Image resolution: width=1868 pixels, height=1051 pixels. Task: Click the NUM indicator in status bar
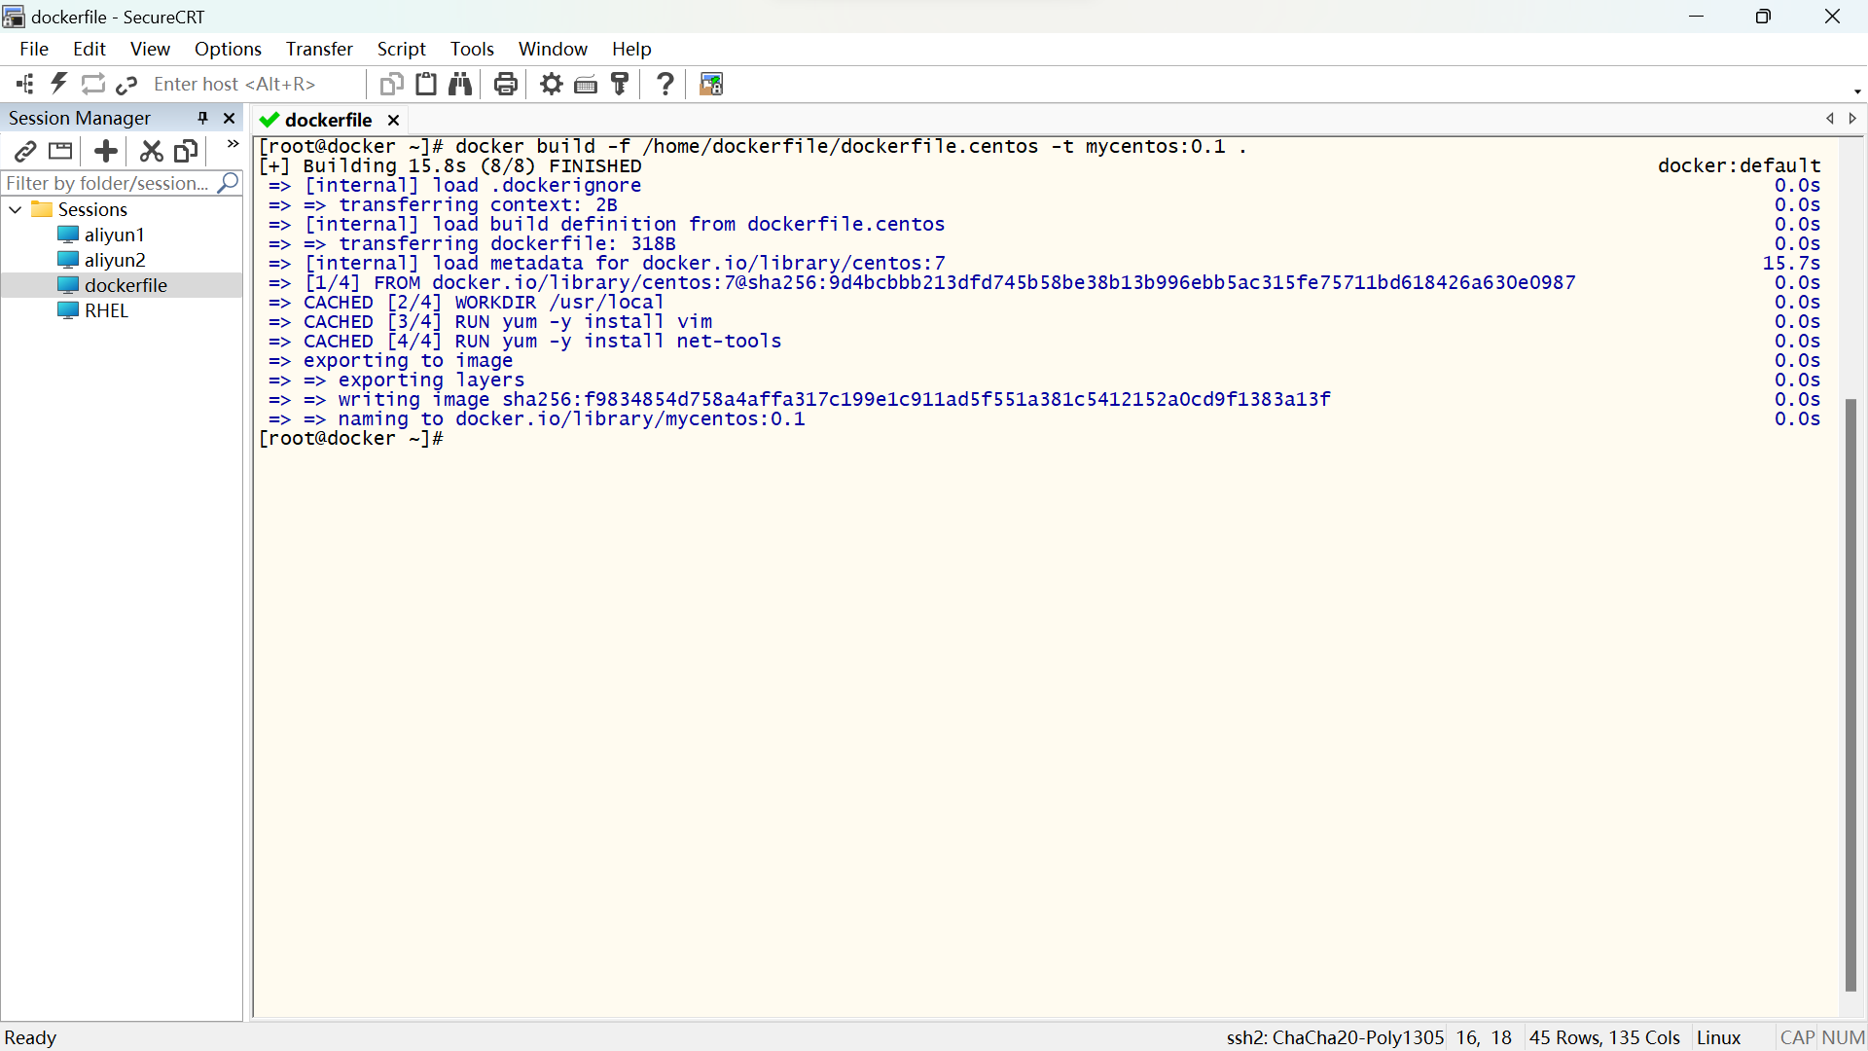1843,1037
